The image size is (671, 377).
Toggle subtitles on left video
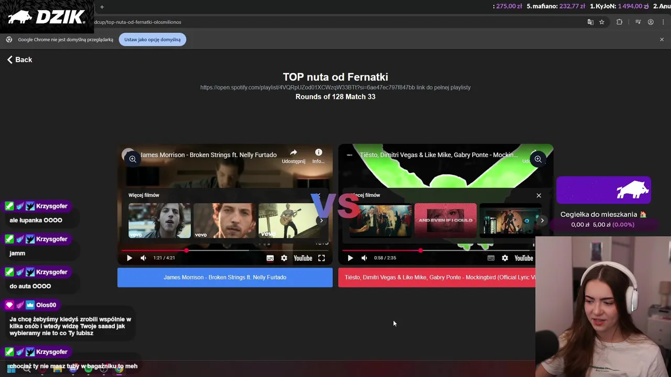270,258
